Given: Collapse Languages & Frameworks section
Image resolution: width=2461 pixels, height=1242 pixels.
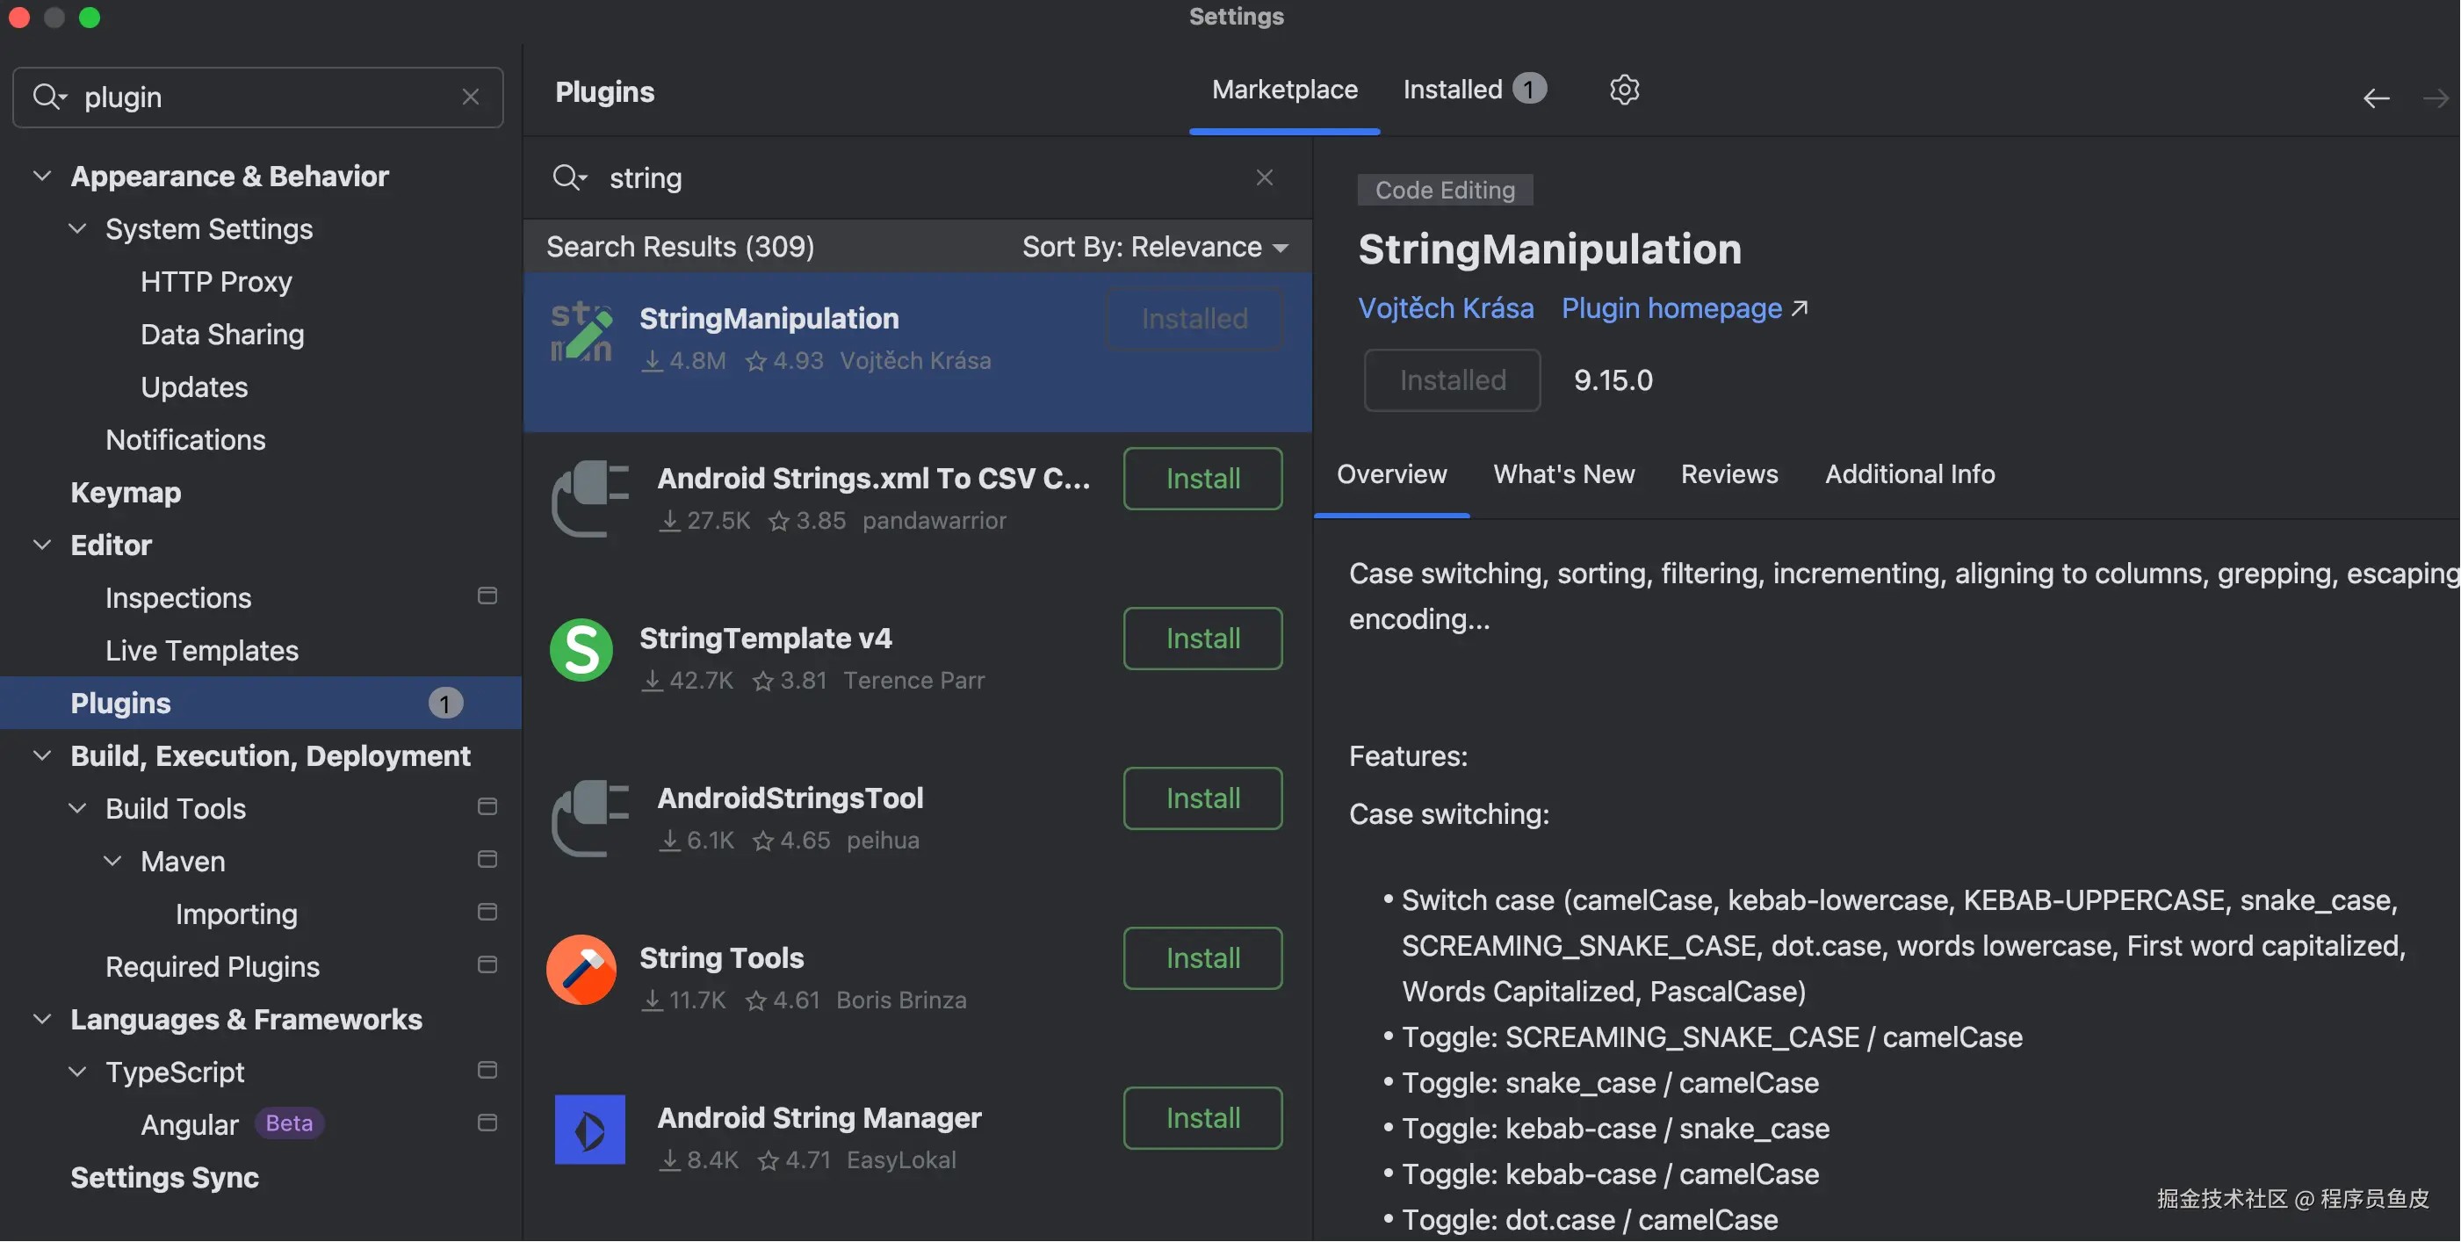Looking at the screenshot, I should [42, 1018].
